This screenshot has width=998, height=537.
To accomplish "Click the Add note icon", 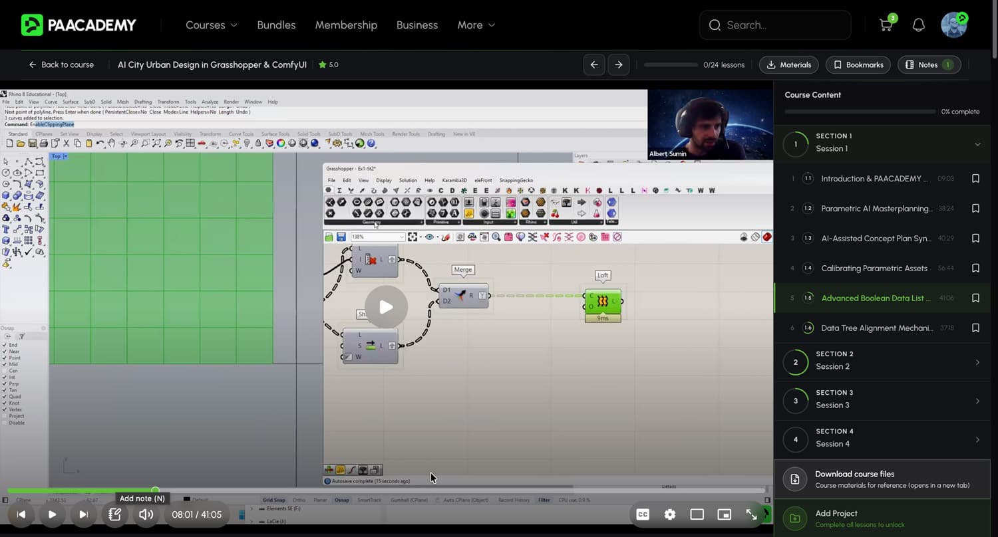I will [x=114, y=514].
